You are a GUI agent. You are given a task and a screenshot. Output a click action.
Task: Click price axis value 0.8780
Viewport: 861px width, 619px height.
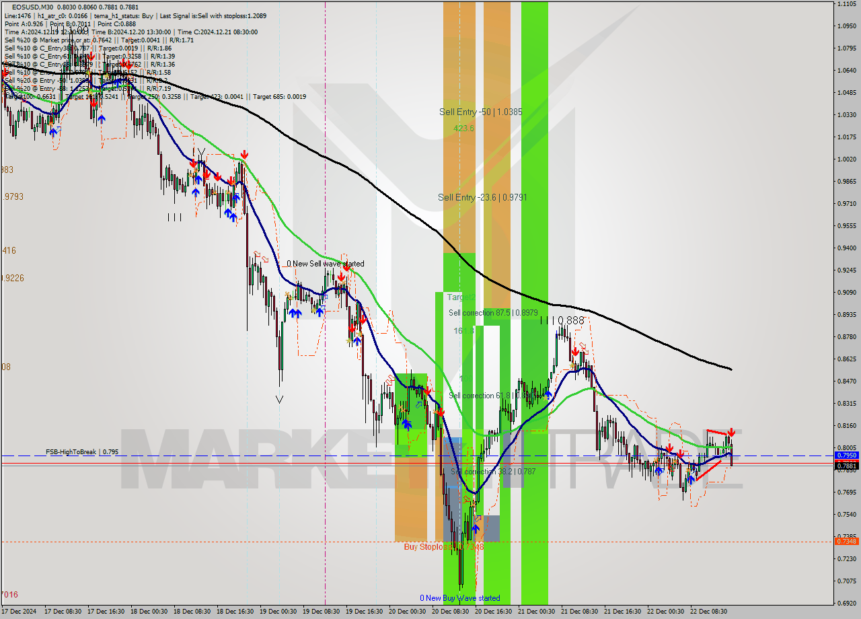(846, 337)
